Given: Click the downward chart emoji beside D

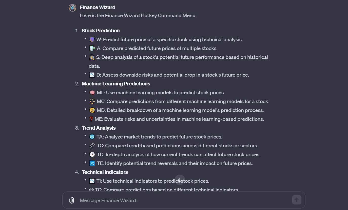Looking at the screenshot, I should coord(92,75).
